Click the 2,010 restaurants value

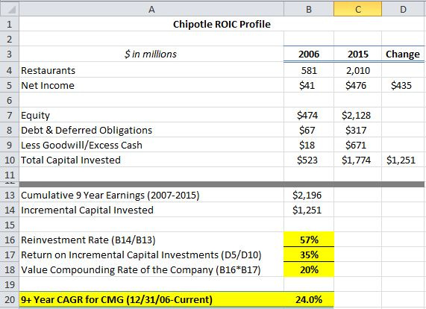click(x=358, y=70)
